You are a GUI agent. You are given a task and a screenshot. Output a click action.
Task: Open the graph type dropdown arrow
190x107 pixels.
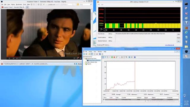(x=109, y=57)
